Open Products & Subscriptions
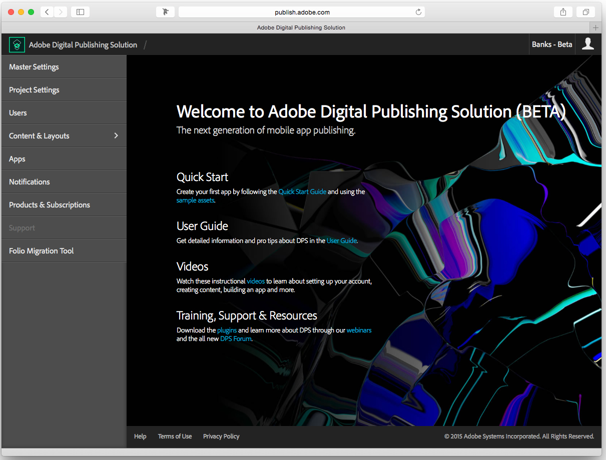The width and height of the screenshot is (606, 460). (49, 204)
